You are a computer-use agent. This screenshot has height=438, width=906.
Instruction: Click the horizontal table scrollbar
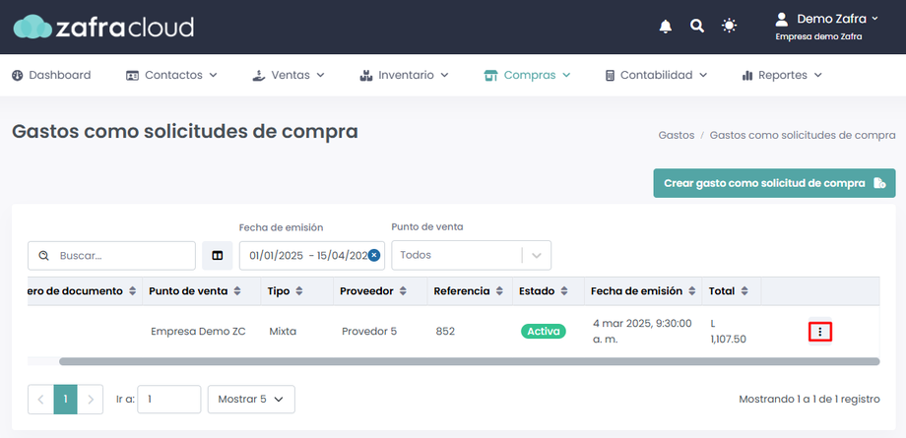[x=469, y=361]
